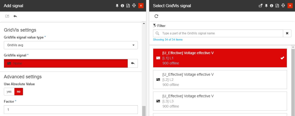Click the back arrow in Add signal toolbar
Image resolution: width=295 pixels, height=116 pixels.
tap(15, 16)
